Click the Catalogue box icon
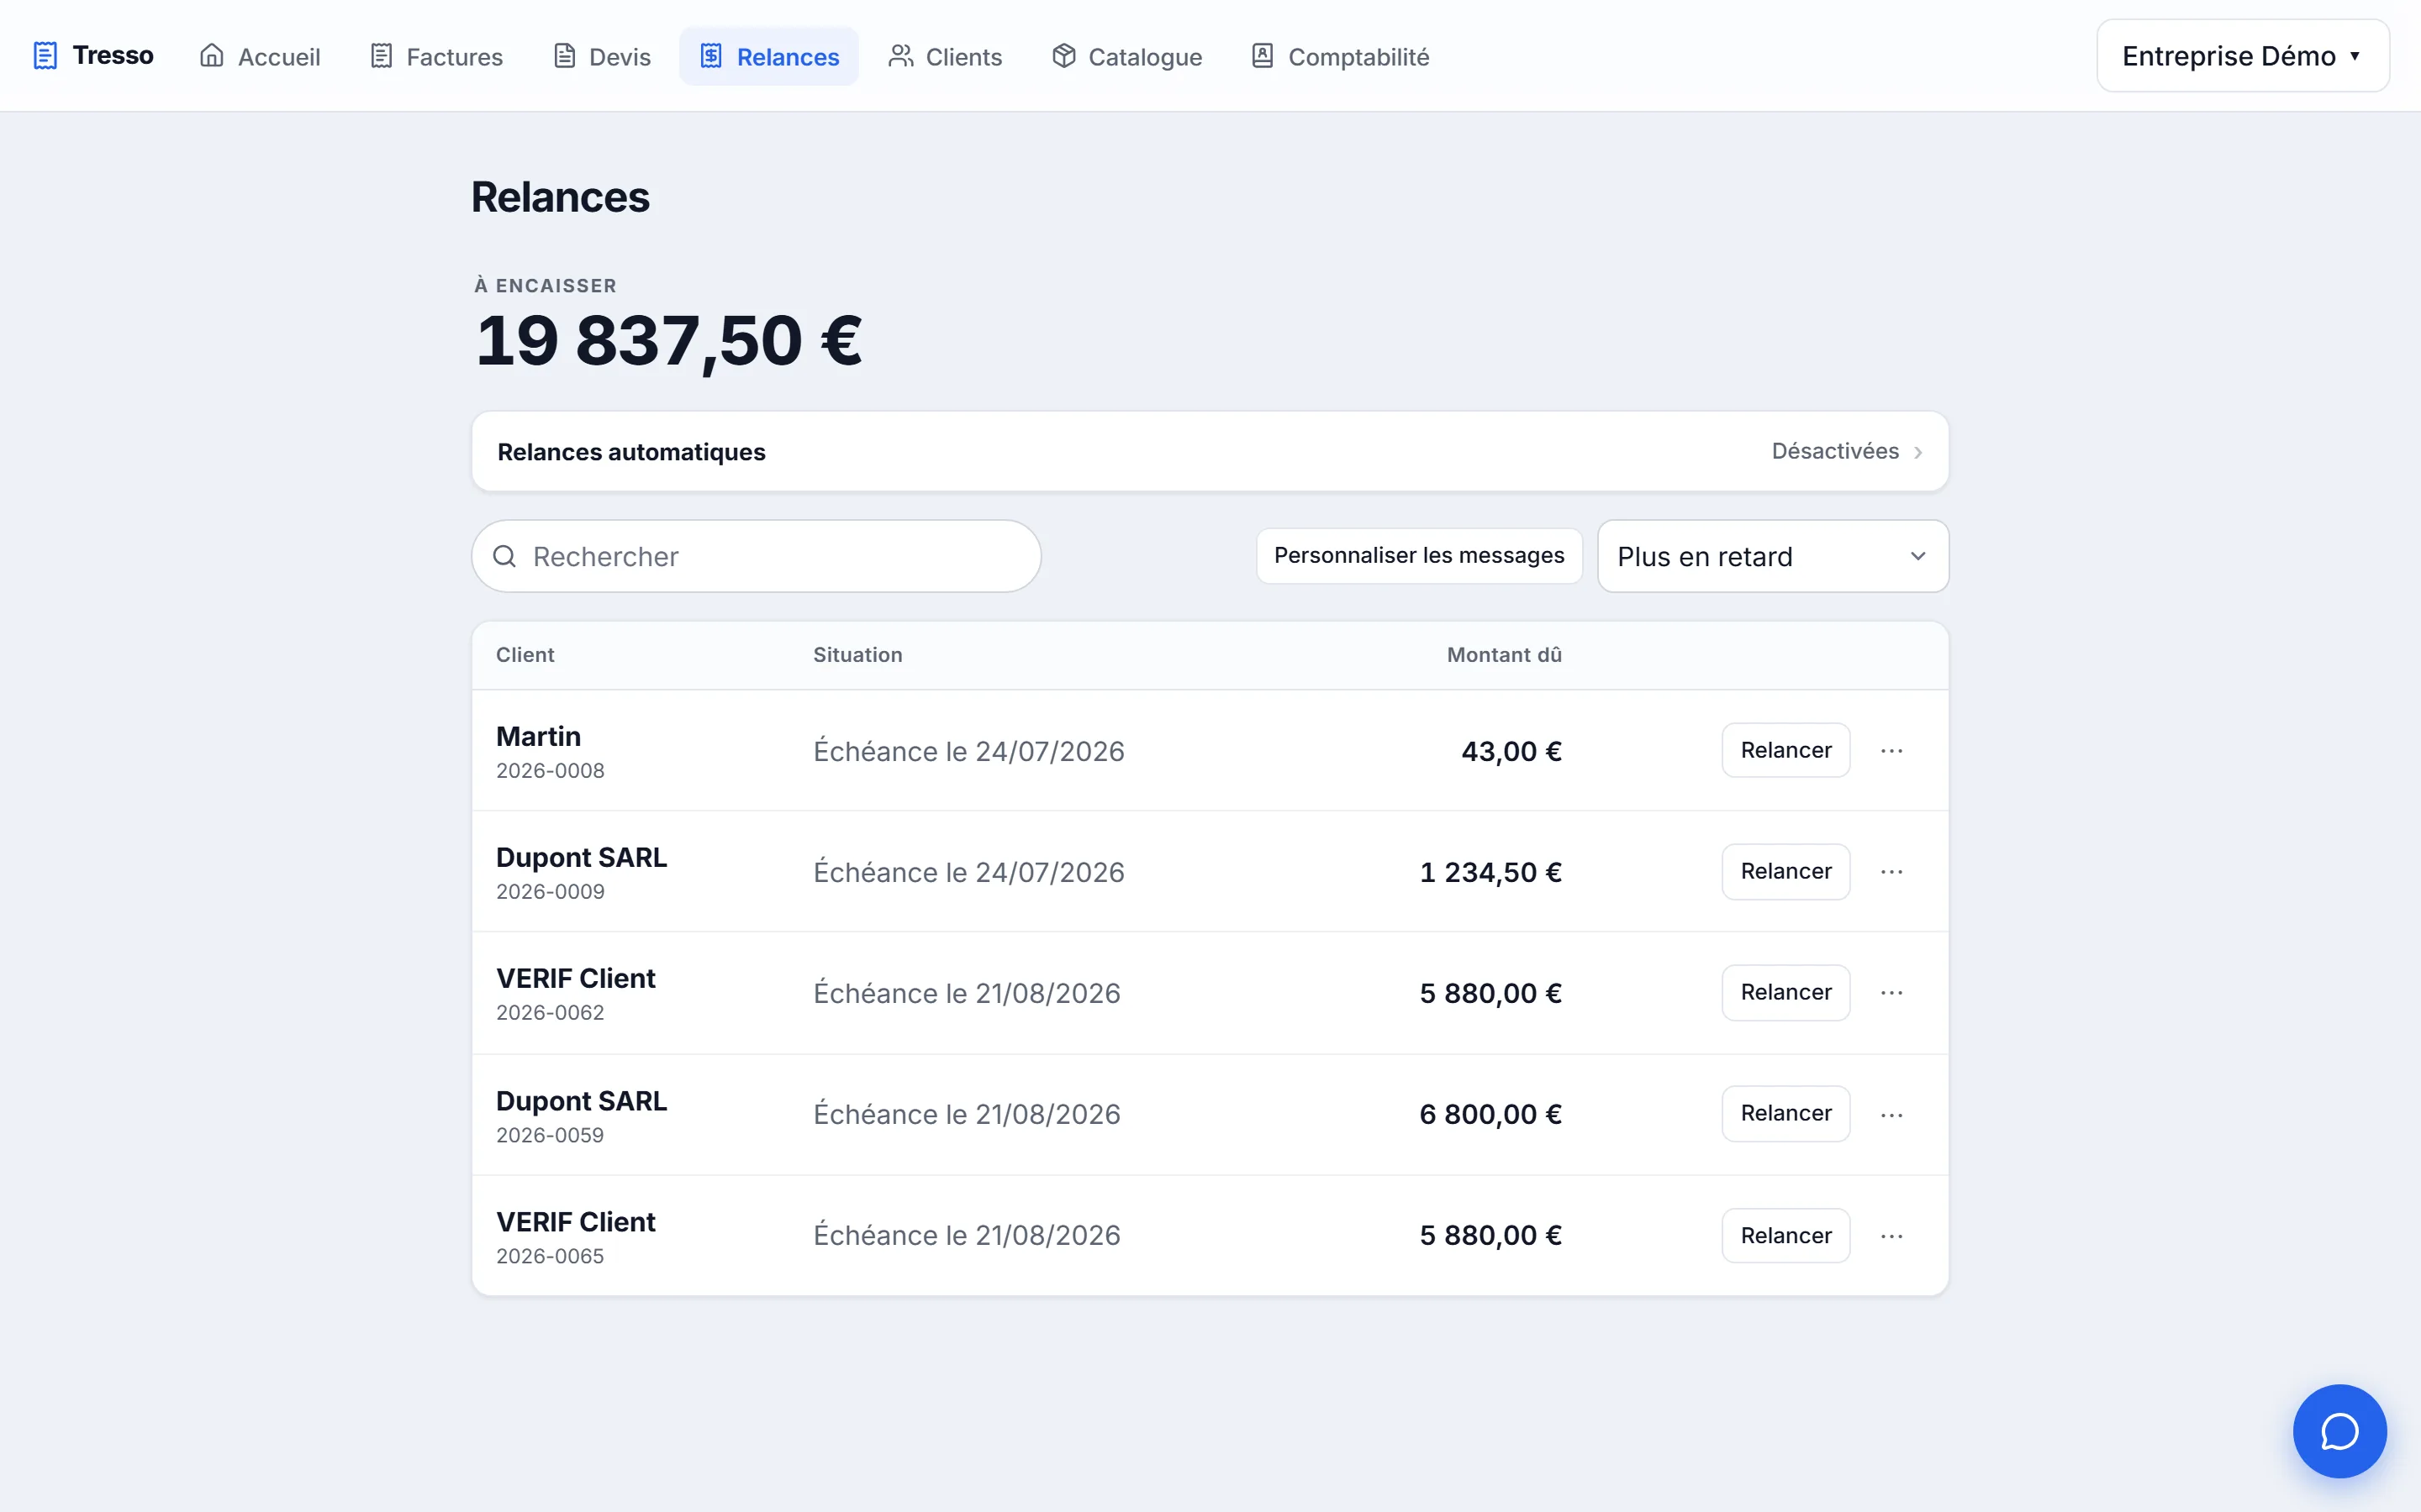2421x1512 pixels. click(1063, 56)
